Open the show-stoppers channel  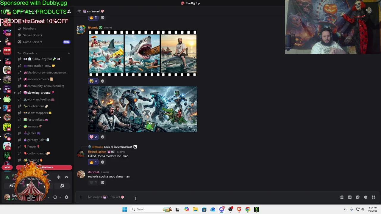pyautogui.click(x=37, y=113)
